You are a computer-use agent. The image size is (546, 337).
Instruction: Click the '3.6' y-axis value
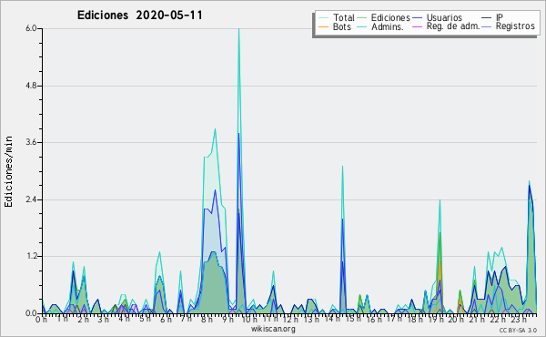pos(31,142)
